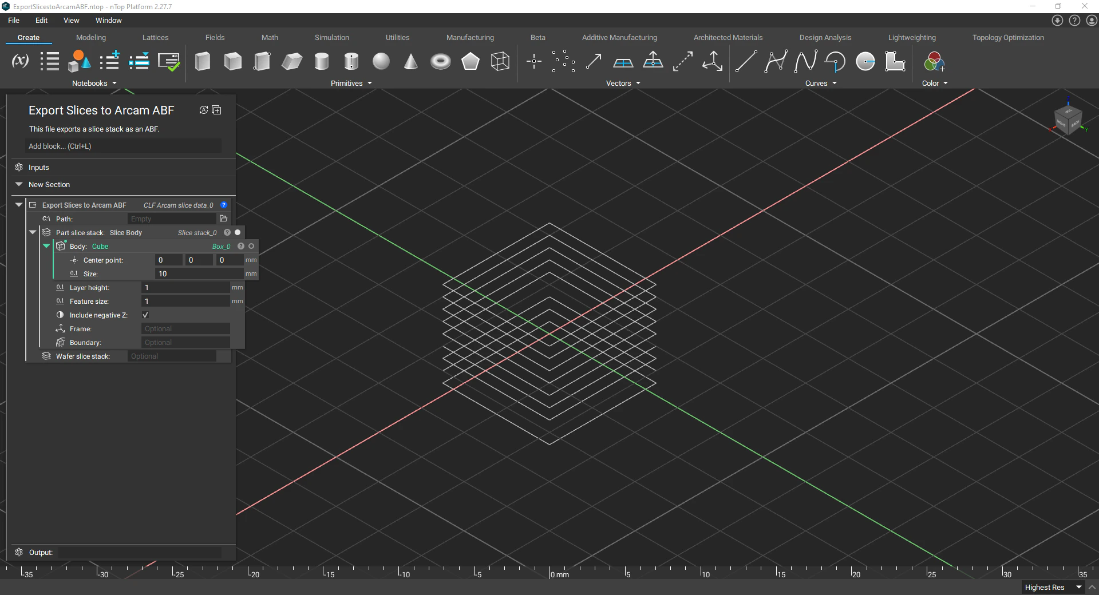Click the blue help icon for Export block
Viewport: 1099px width, 595px height.
coord(224,205)
